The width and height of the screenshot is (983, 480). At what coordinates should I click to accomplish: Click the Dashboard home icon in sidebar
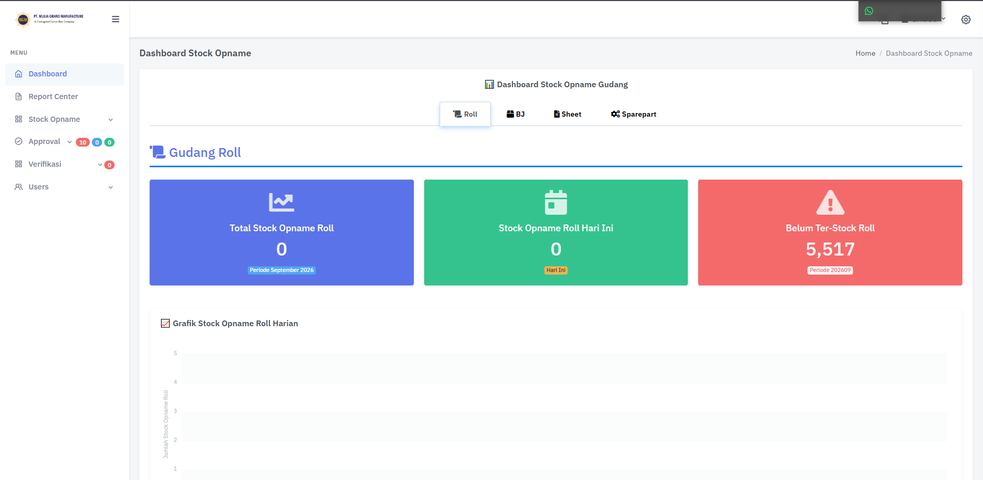[x=19, y=74]
